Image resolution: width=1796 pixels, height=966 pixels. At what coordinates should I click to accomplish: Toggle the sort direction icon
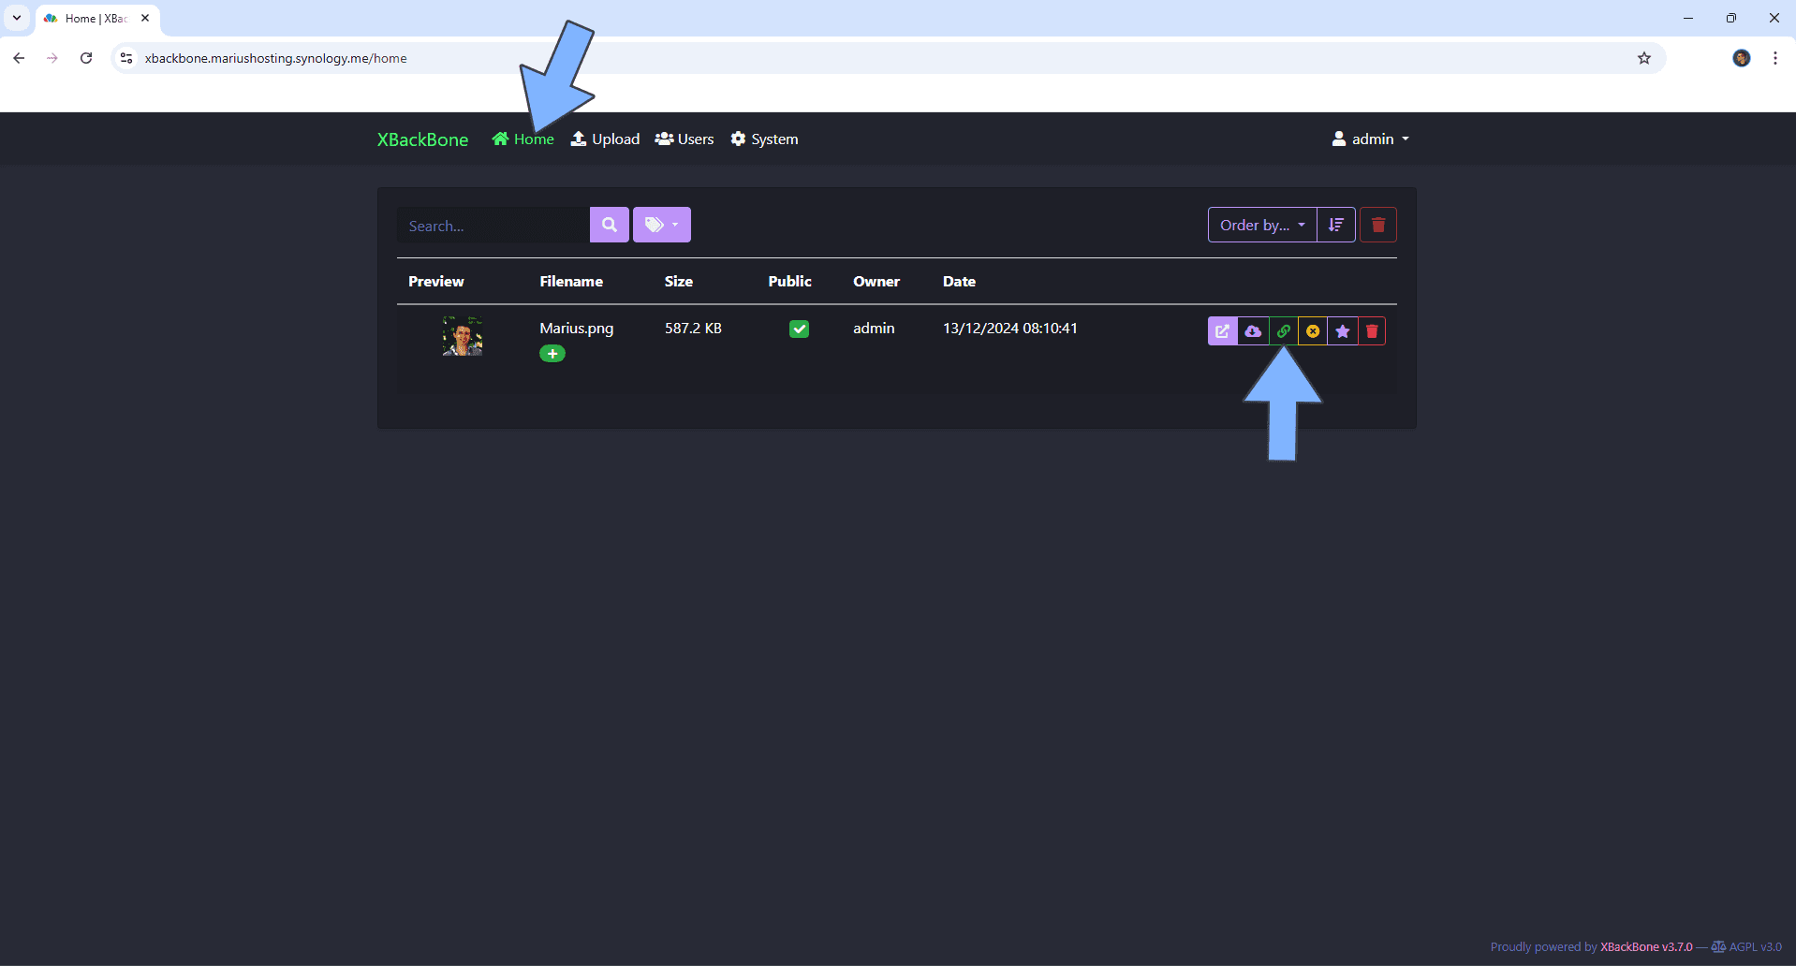(x=1336, y=225)
